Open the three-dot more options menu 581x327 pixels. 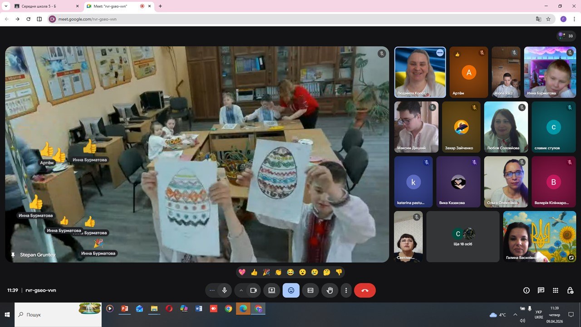coord(346,290)
